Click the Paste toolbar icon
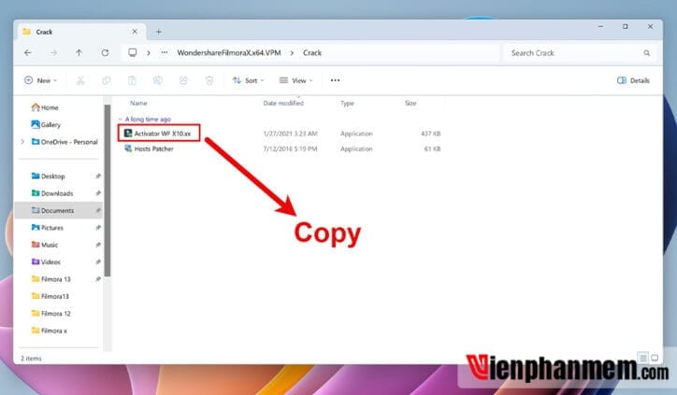 pos(132,80)
